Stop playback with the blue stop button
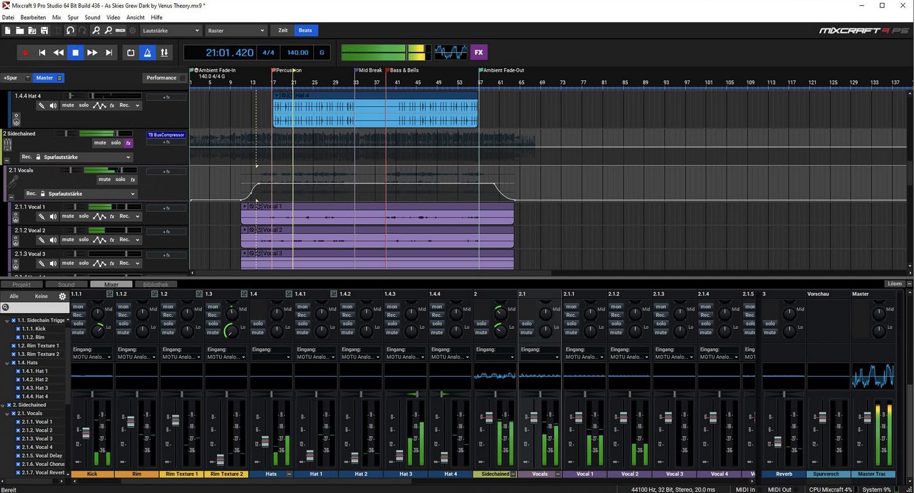The width and height of the screenshot is (915, 493). click(75, 53)
